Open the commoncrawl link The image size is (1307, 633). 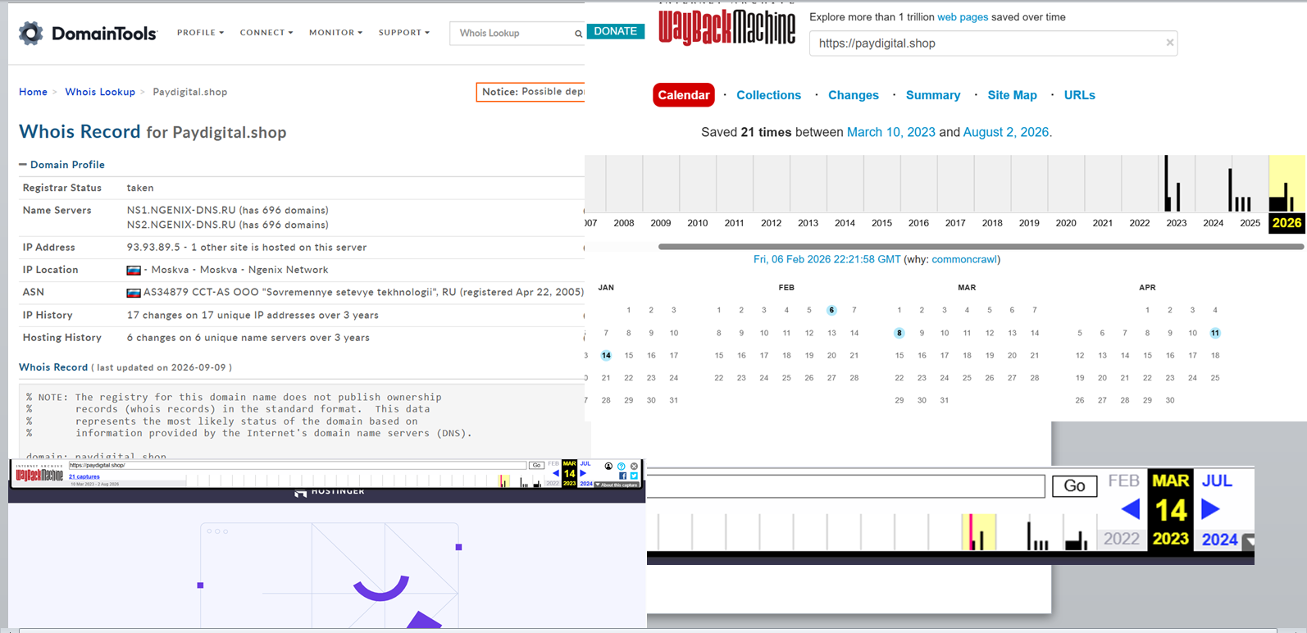[964, 259]
